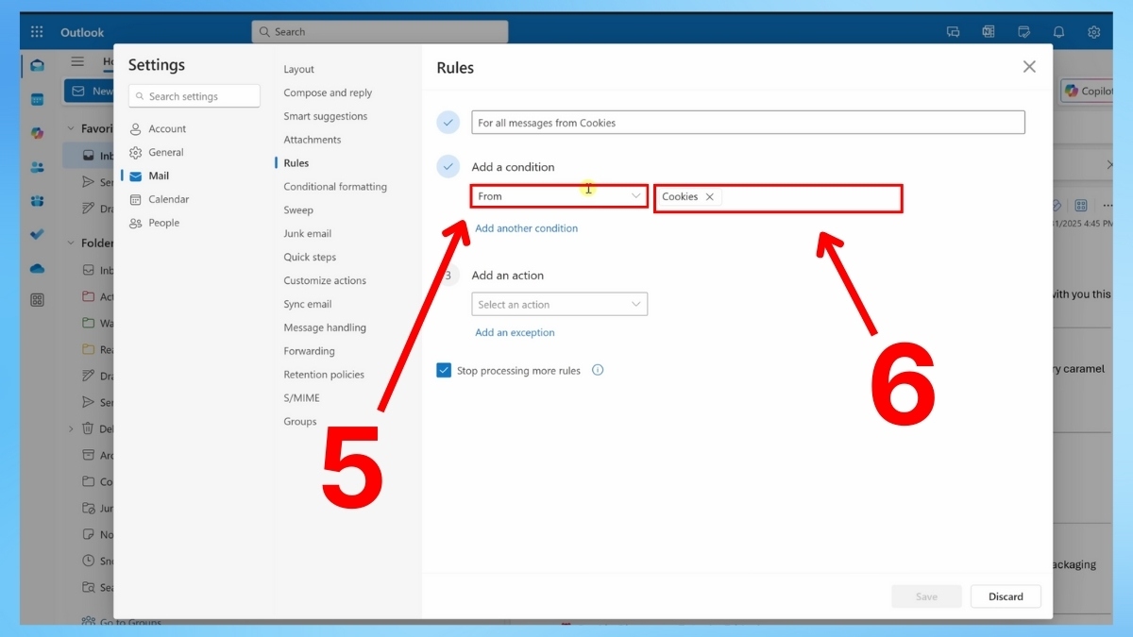Go to Layout mail settings

point(298,69)
